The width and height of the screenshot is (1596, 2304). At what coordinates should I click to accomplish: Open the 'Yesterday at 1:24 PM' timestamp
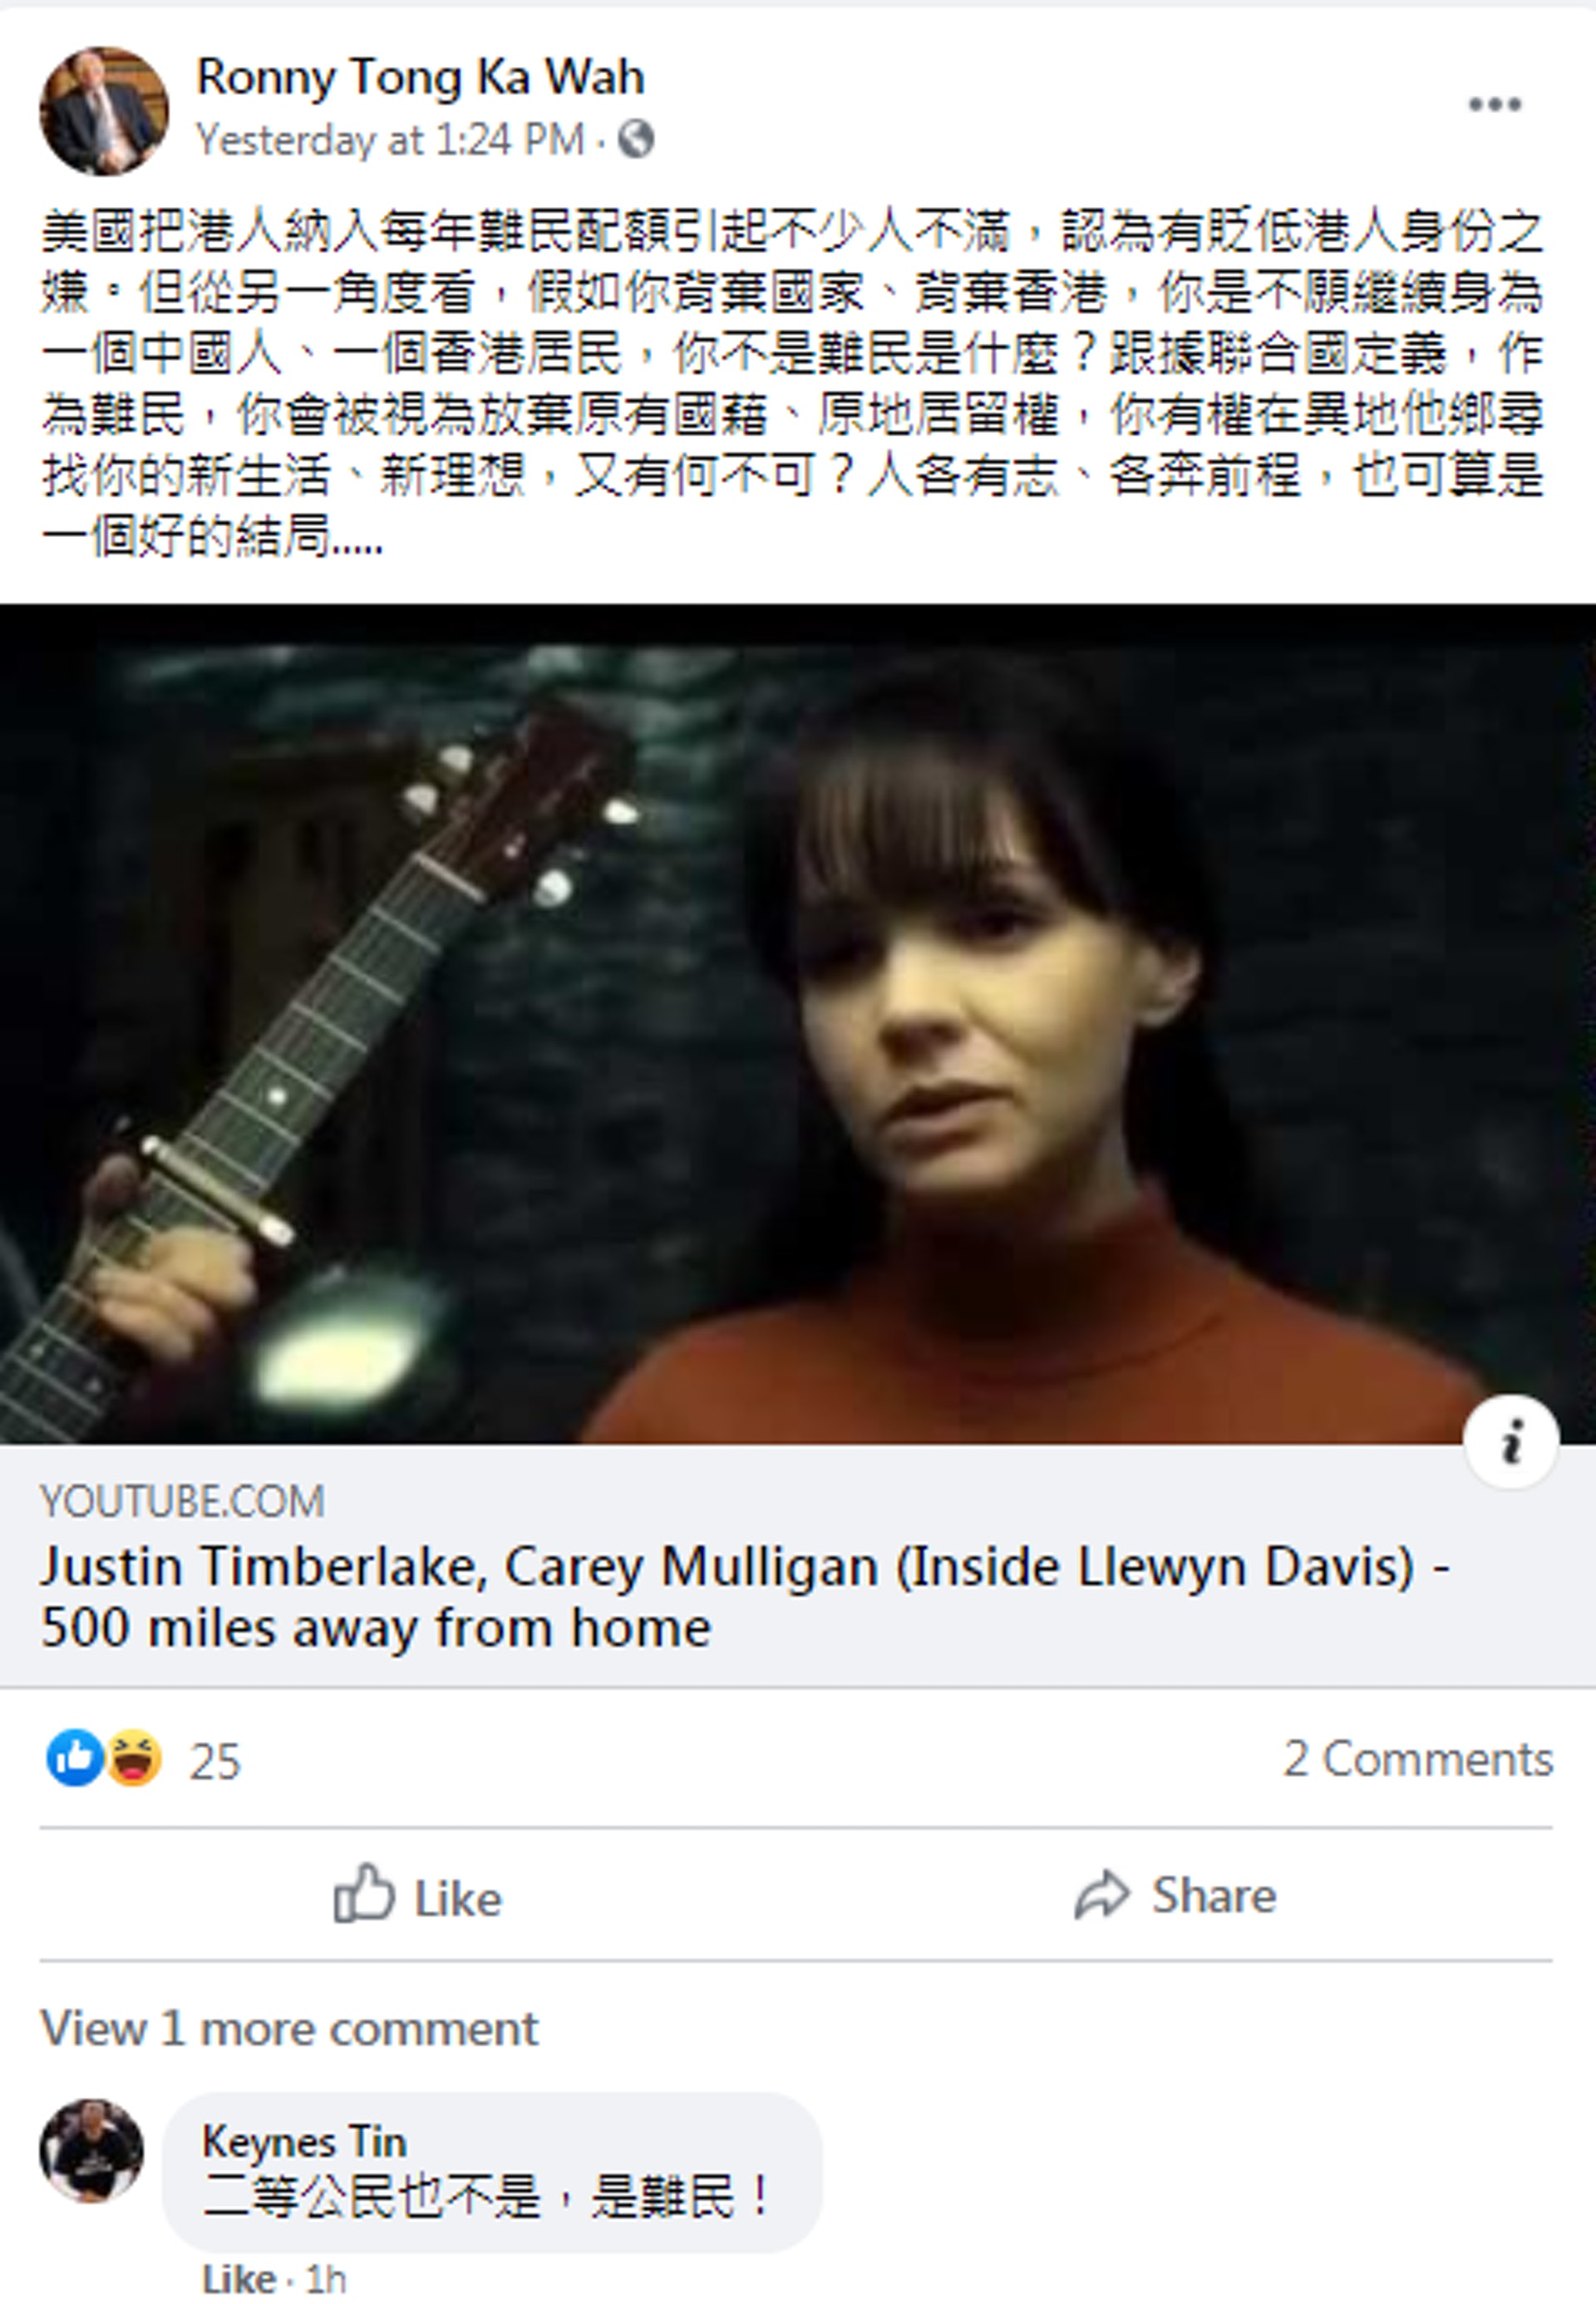point(390,139)
